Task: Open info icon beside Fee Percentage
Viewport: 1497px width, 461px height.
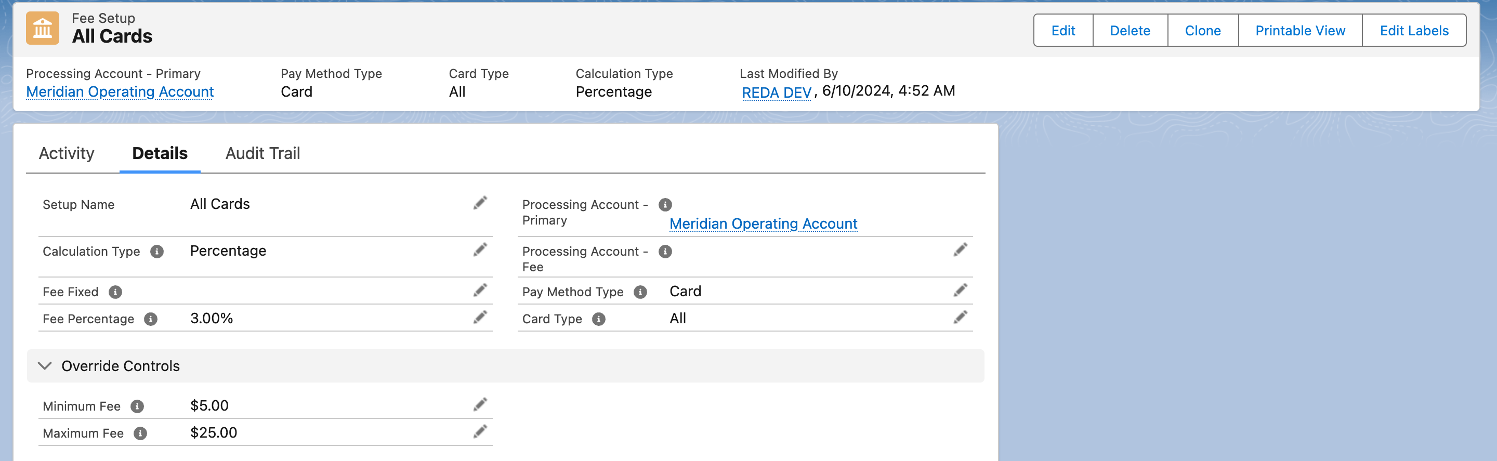Action: point(151,319)
